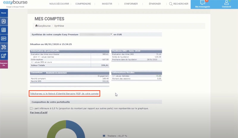This screenshot has width=238, height=138.
Task: Open the COMPRENDRE menu
Action: [83, 4]
